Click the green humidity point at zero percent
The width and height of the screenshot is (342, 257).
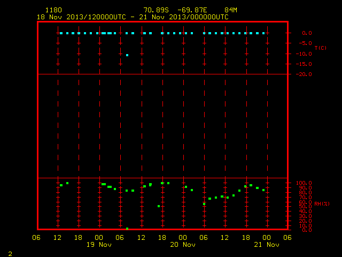click(127, 229)
